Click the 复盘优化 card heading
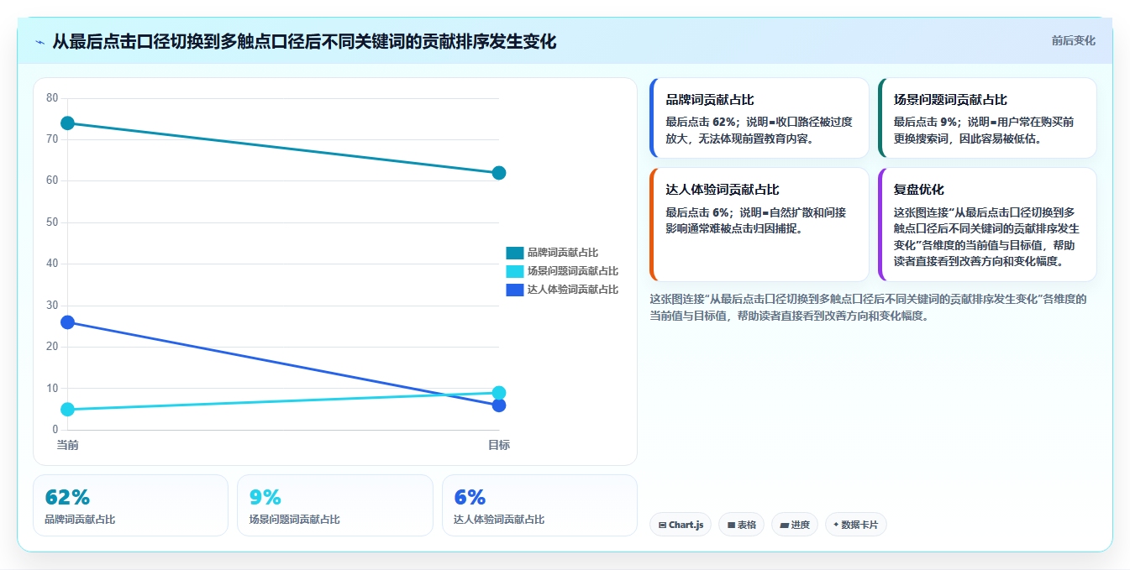 [918, 190]
